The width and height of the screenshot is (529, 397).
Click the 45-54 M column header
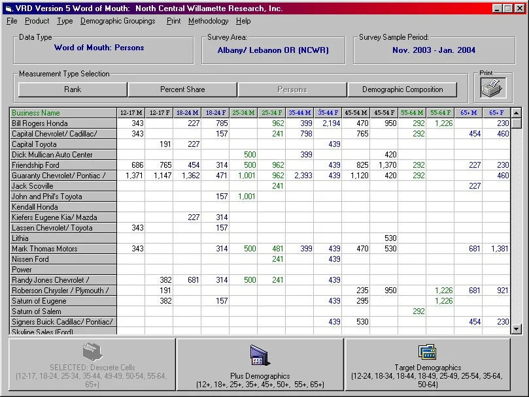click(356, 113)
